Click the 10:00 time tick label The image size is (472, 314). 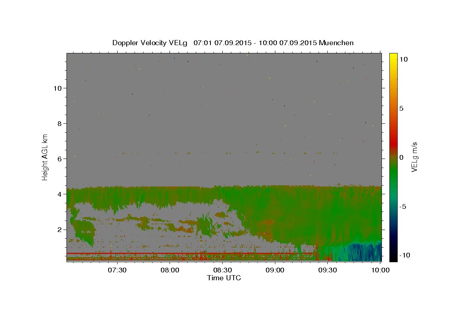tap(380, 270)
